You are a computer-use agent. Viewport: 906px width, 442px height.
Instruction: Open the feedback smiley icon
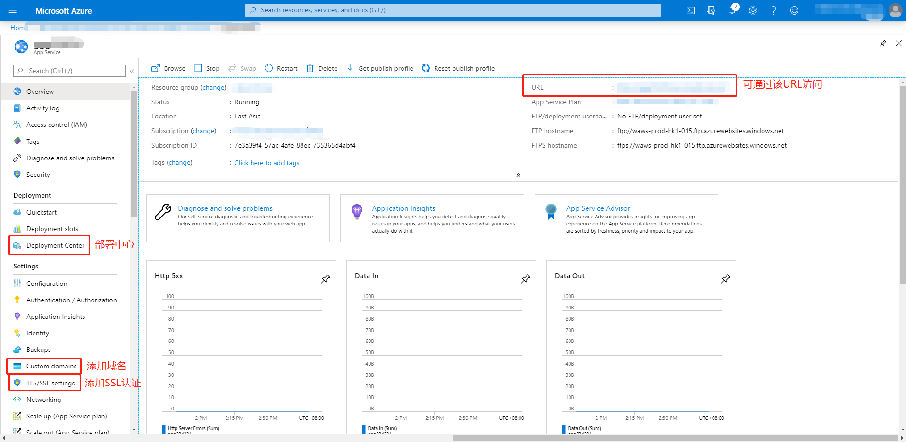794,10
